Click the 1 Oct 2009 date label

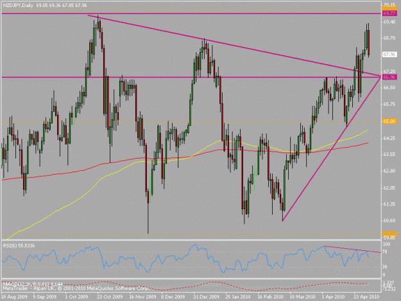tap(76, 297)
